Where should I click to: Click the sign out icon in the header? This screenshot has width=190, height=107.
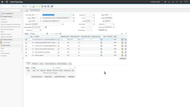coord(177,2)
